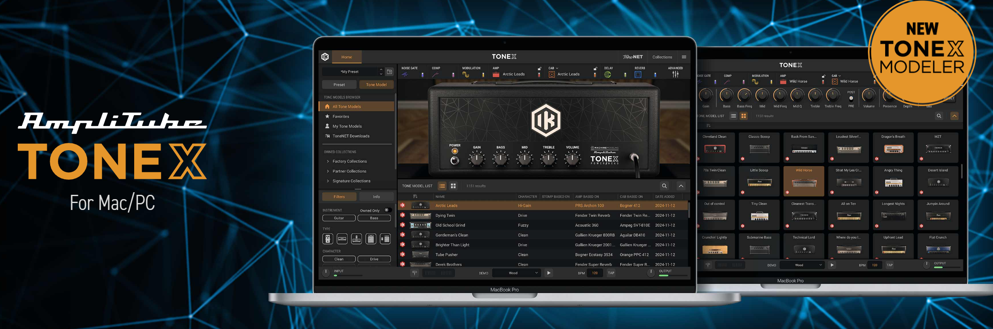This screenshot has width=993, height=329.
Task: Select the amp plus cabinet type filter icon
Action: click(385, 239)
